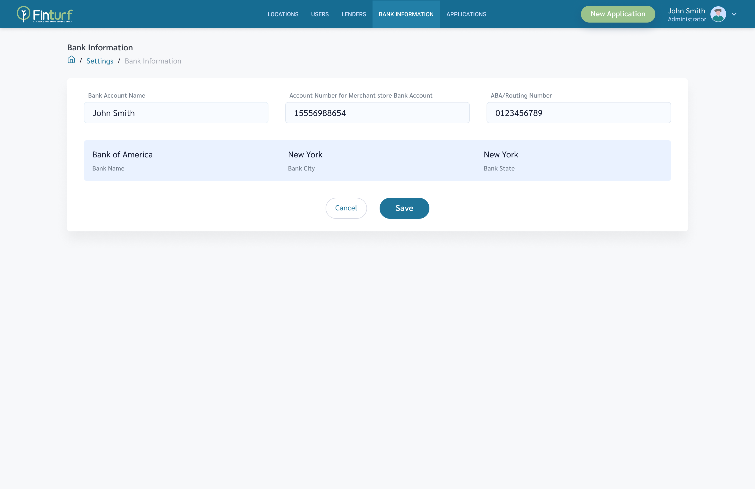Switch to the LOCATIONS tab
Image resolution: width=755 pixels, height=489 pixels.
point(283,14)
